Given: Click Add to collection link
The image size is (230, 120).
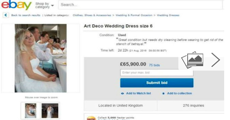Looking at the screenshot, I should click(x=179, y=93).
